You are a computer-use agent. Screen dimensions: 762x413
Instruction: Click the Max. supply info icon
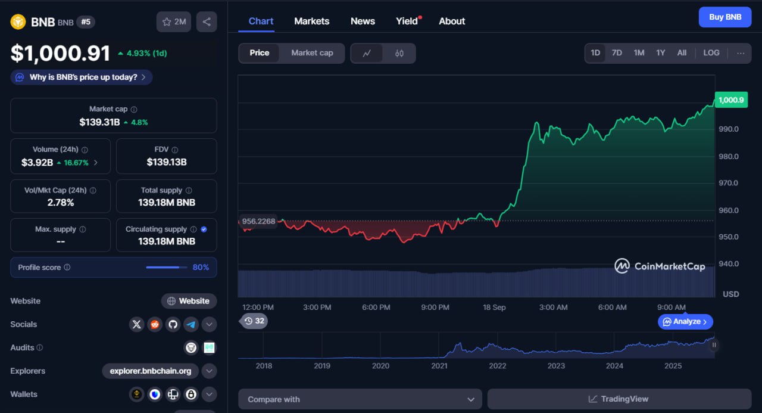click(82, 229)
